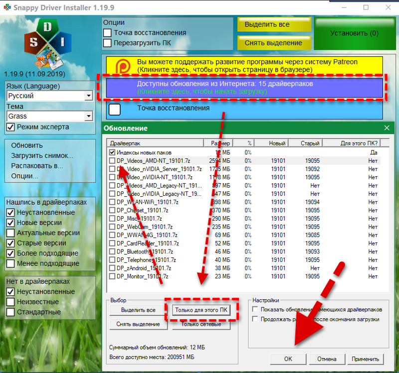399x373 pixels.
Task: Click the Patreon logo icon
Action: 123,66
